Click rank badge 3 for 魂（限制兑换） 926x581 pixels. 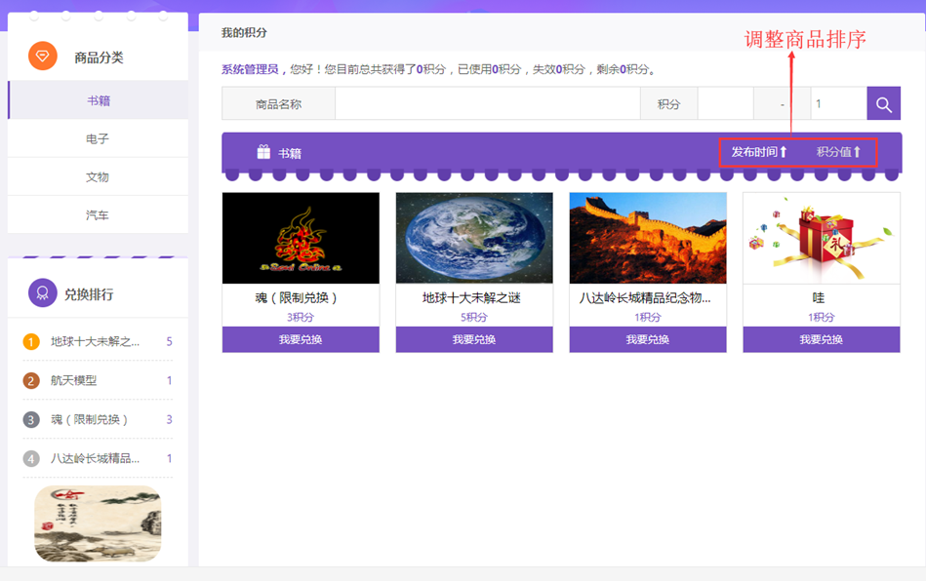pos(30,419)
